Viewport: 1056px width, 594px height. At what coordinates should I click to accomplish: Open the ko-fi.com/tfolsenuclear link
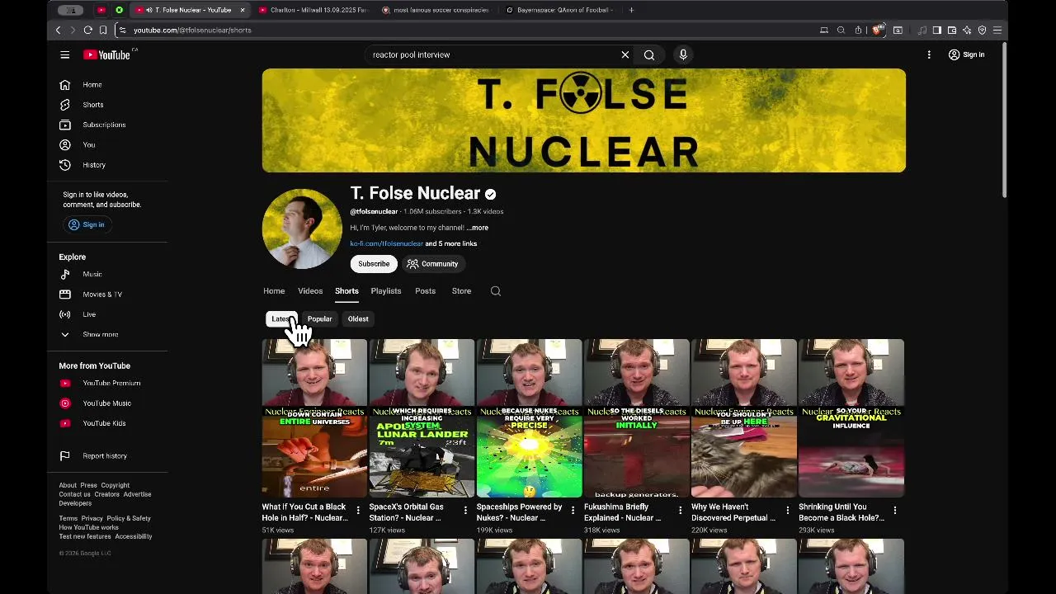[386, 243]
